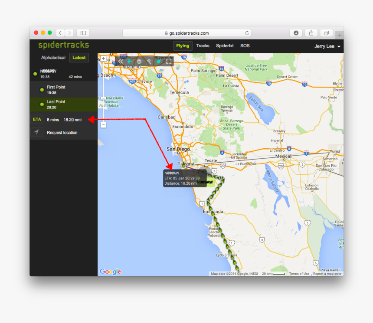Click the Joshua Tree National Park label
This screenshot has height=323, width=373.
[256, 67]
